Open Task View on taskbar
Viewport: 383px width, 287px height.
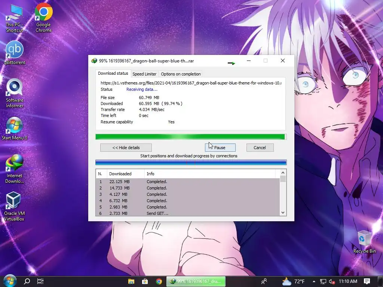pyautogui.click(x=40, y=281)
